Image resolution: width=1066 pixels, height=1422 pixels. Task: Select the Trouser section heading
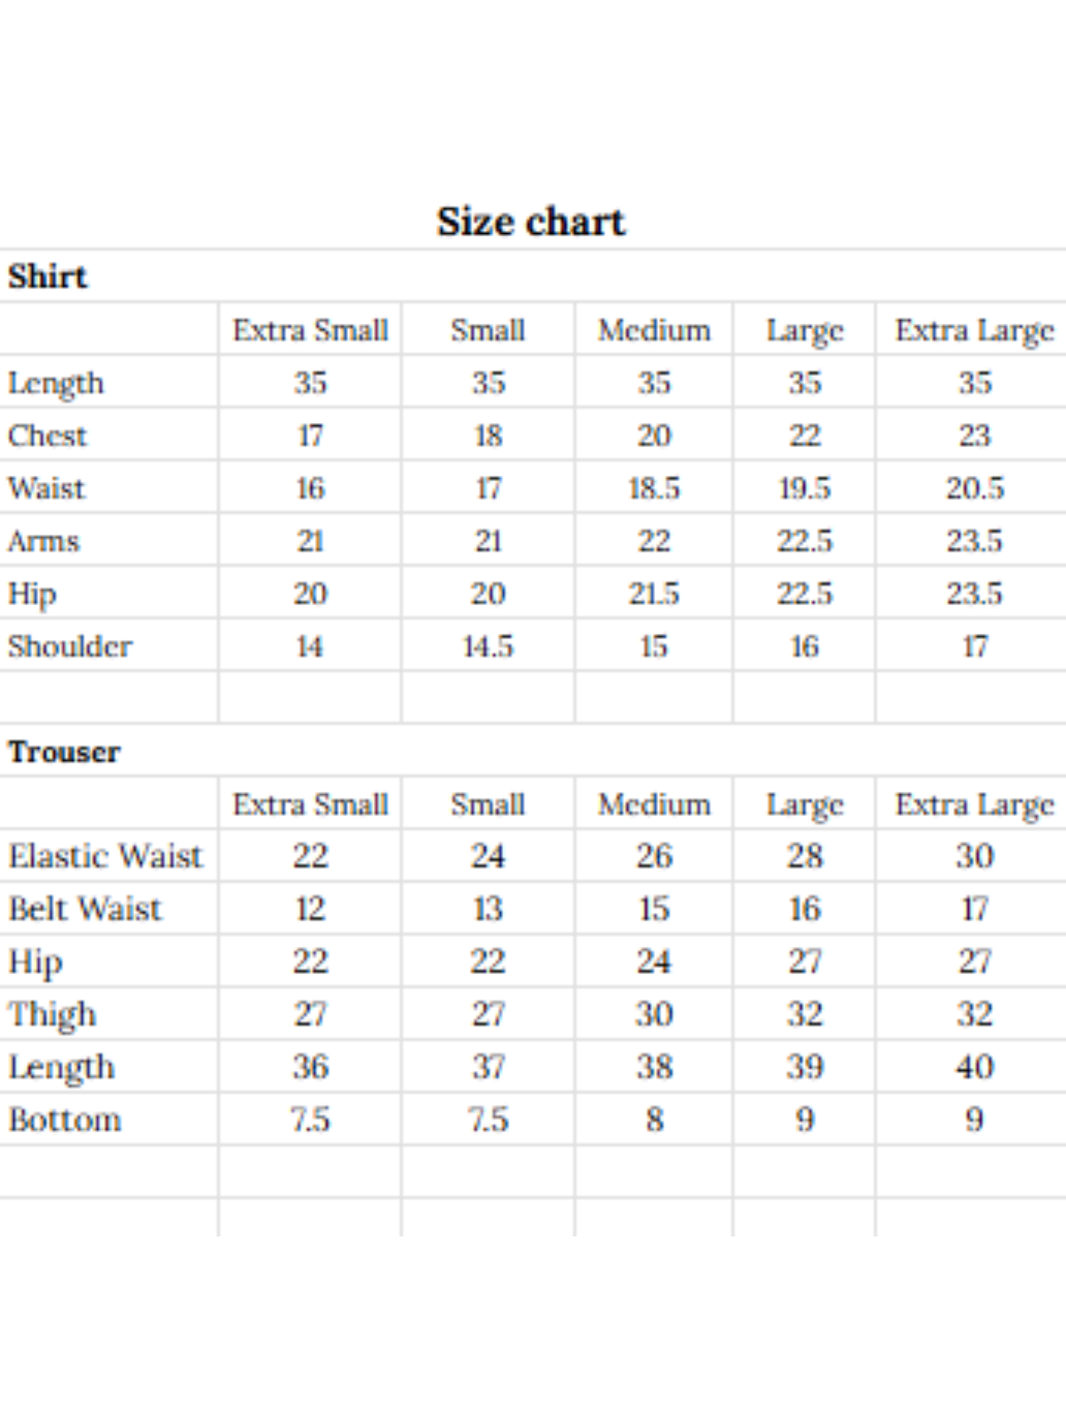coord(64,752)
